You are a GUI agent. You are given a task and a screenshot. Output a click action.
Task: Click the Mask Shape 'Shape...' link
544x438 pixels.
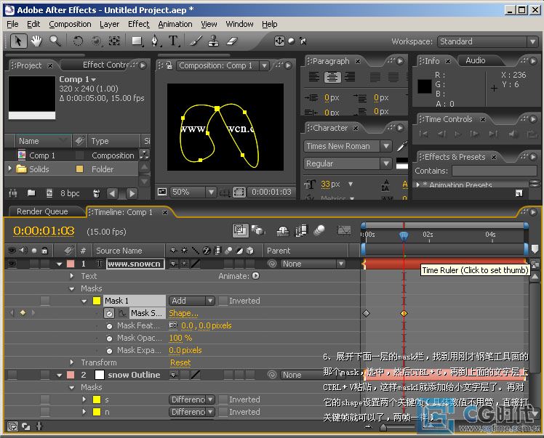pyautogui.click(x=183, y=313)
